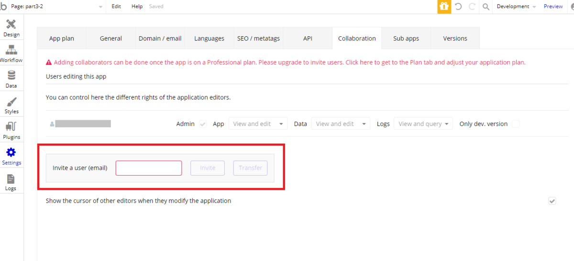The image size is (574, 261).
Task: Enable Only dev. version checkbox
Action: coord(515,124)
